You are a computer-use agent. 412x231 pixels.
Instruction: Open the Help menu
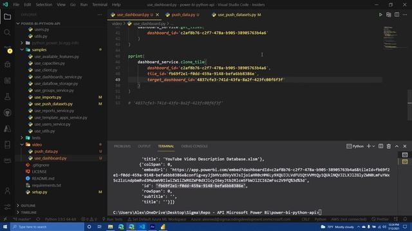click(116, 4)
